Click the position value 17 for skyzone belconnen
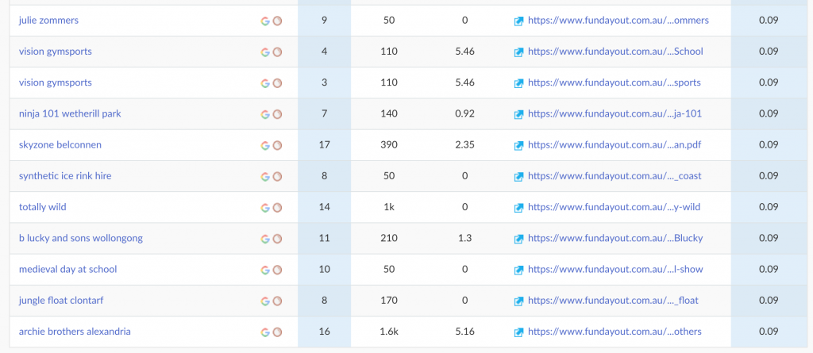 pos(325,144)
